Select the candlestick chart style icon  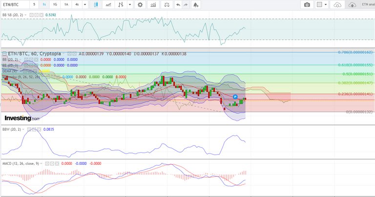point(96,4)
